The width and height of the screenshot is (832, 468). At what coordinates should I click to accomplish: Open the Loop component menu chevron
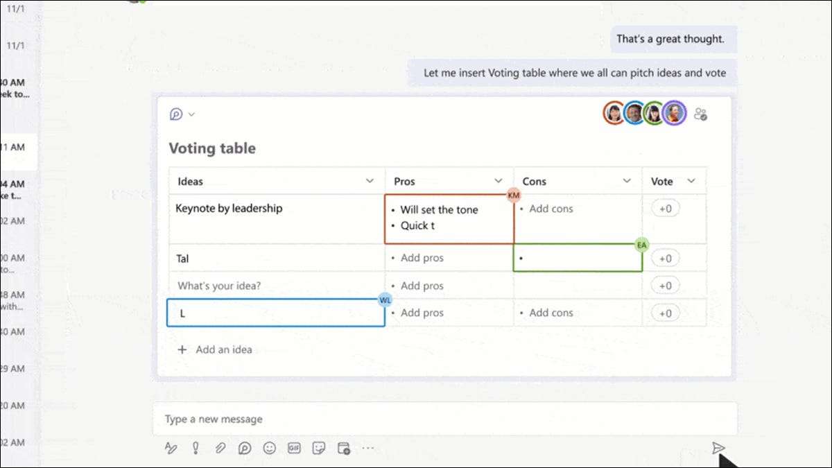click(x=192, y=114)
